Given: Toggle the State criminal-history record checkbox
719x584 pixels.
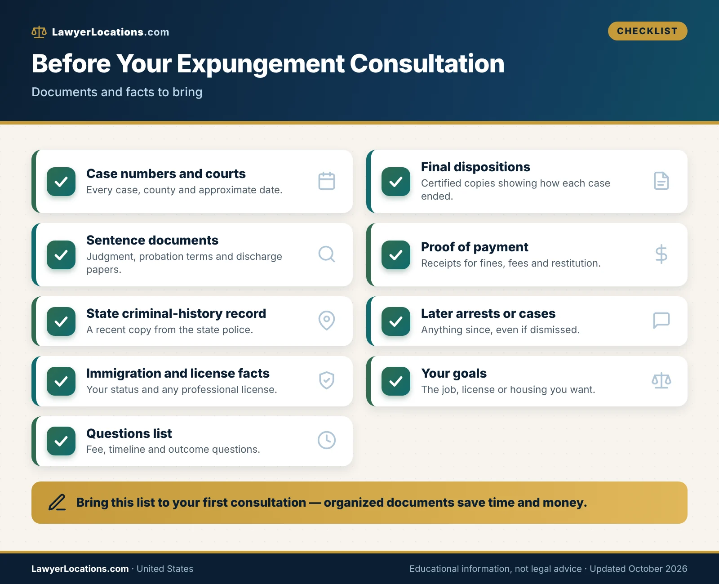Looking at the screenshot, I should pyautogui.click(x=61, y=321).
